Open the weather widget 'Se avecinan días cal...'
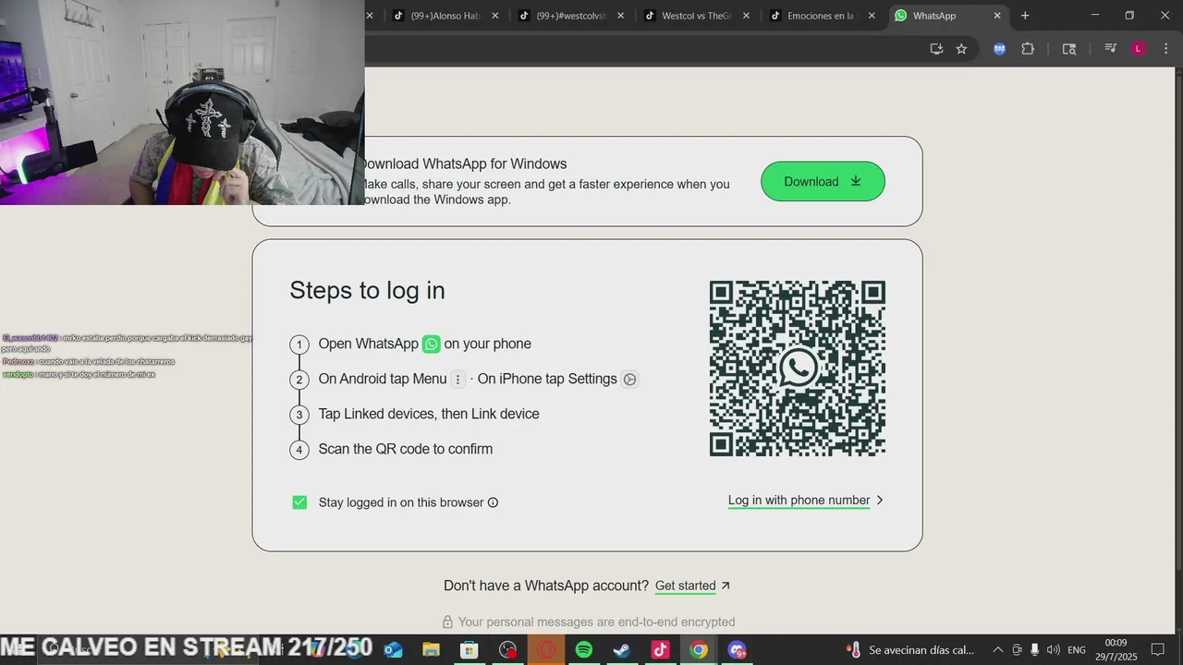Image resolution: width=1183 pixels, height=665 pixels. (x=910, y=650)
